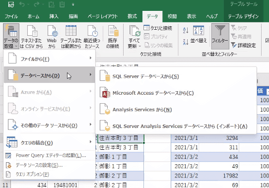Switch to the 校閲 ribbon tab
The height and width of the screenshot is (188, 269).
point(172,16)
